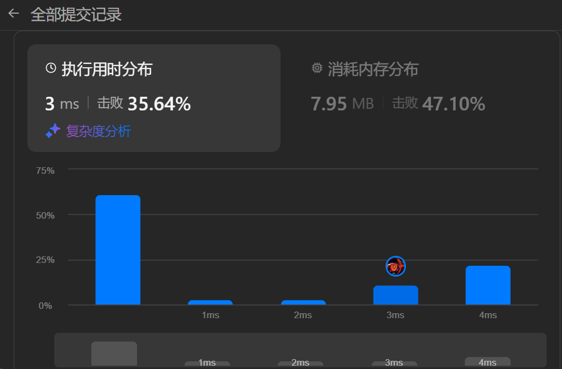Click the 0% y-axis label
Screen dimensions: 562x369
click(45, 306)
